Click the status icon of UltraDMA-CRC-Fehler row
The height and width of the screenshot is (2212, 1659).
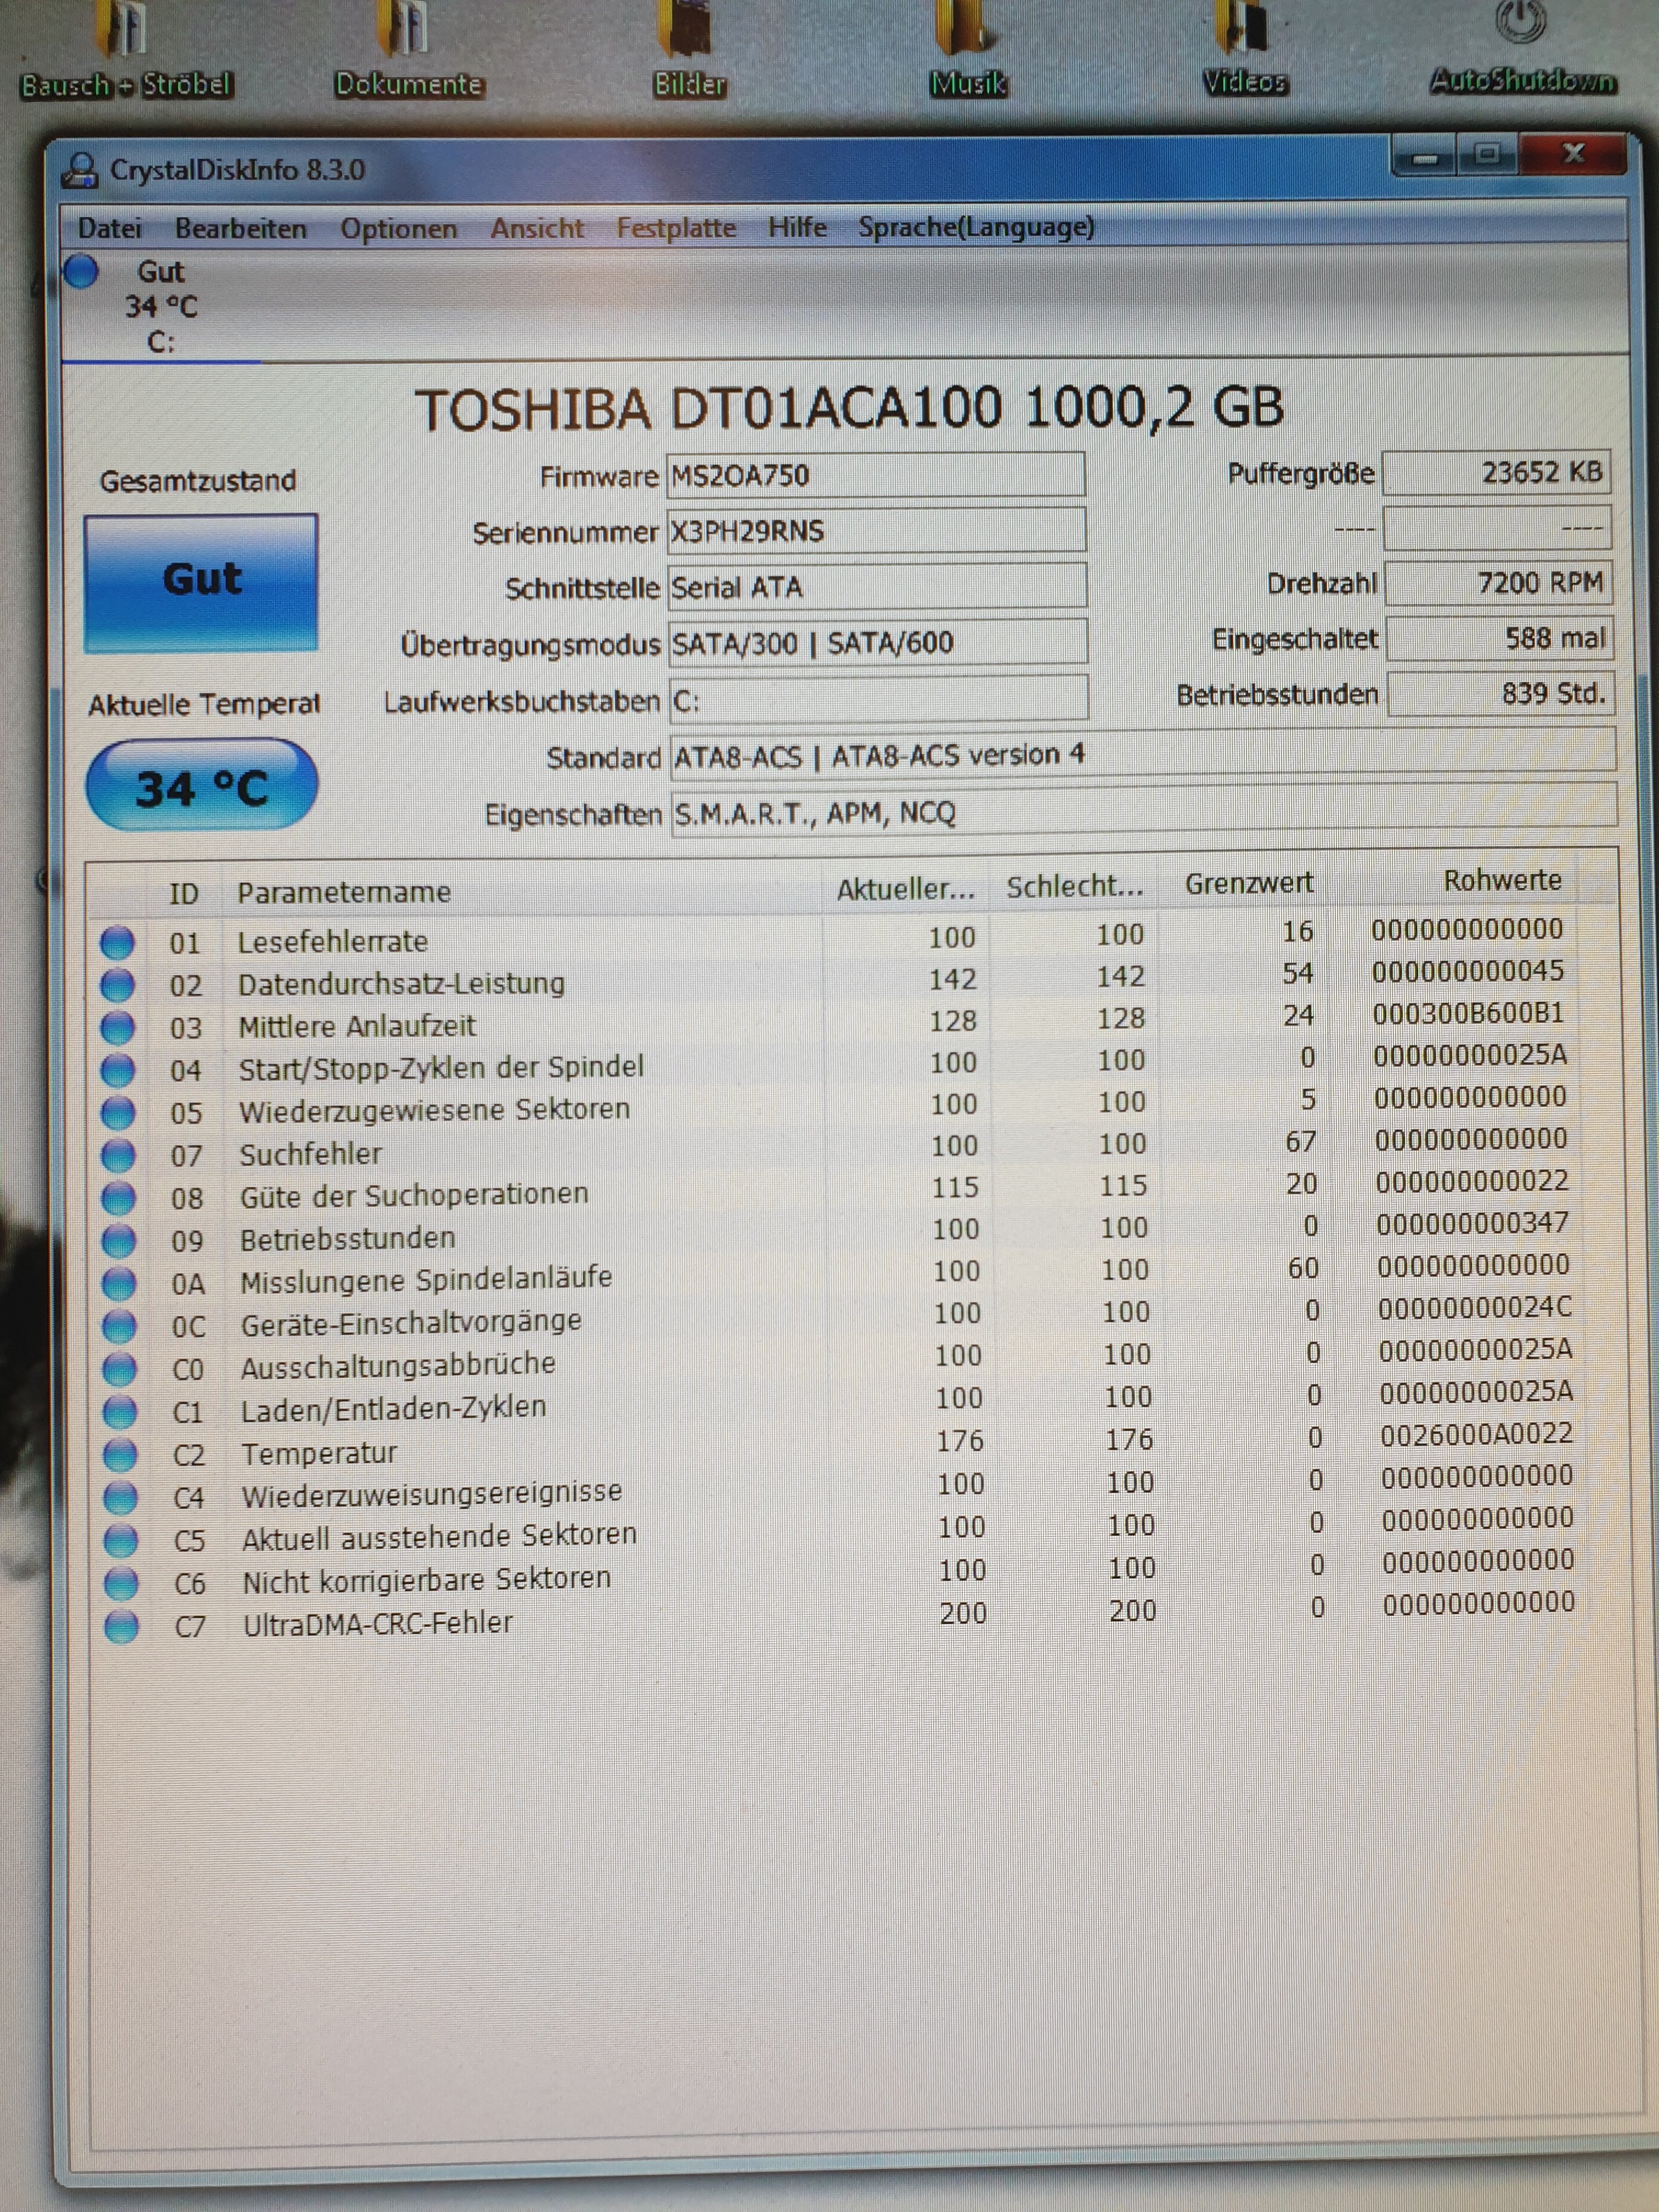point(121,1626)
